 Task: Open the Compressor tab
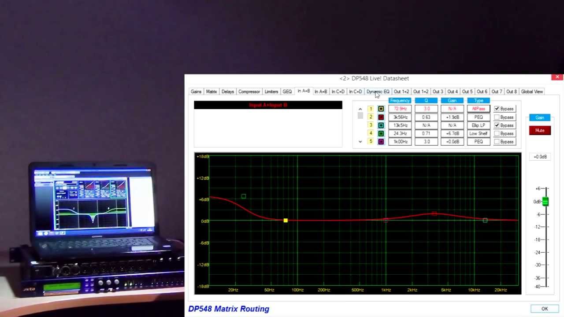click(x=249, y=92)
